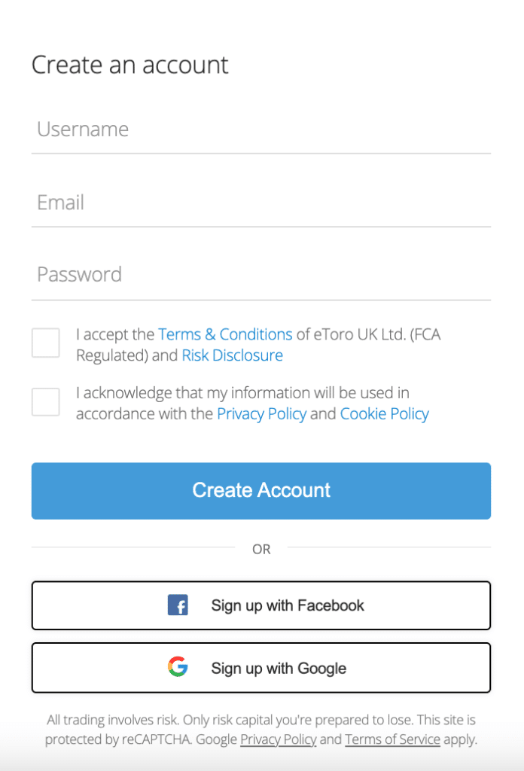Open the Terms & Conditions link
Image resolution: width=524 pixels, height=771 pixels.
(225, 334)
